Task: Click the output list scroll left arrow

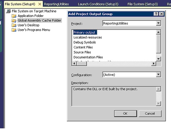Action: [74, 63]
